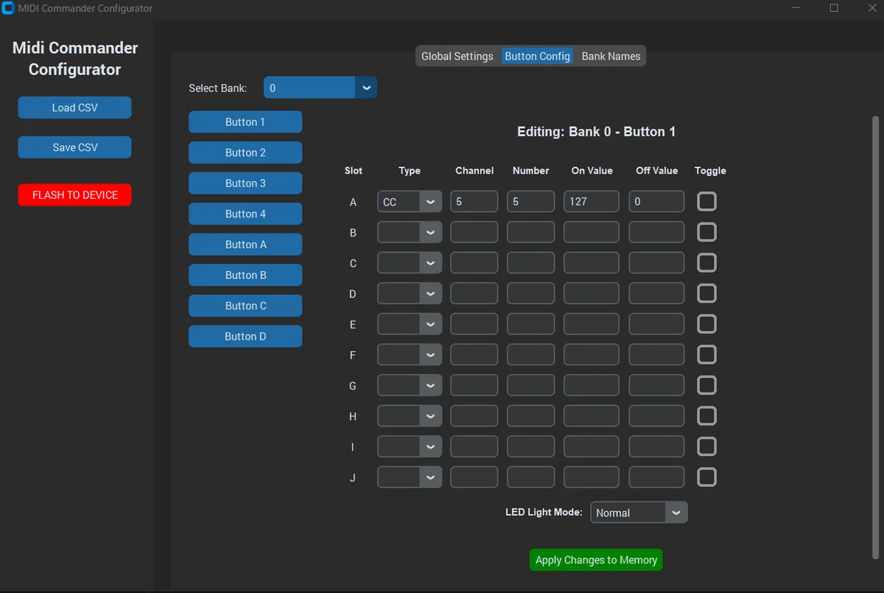Click the On Value field in slot H
Screen dimensions: 884x593
coord(592,415)
